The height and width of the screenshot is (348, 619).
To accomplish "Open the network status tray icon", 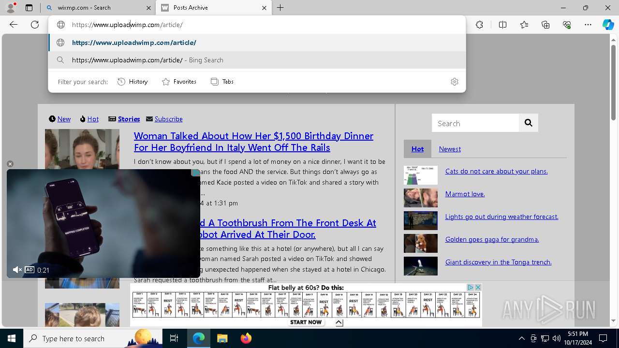I will [x=545, y=338].
